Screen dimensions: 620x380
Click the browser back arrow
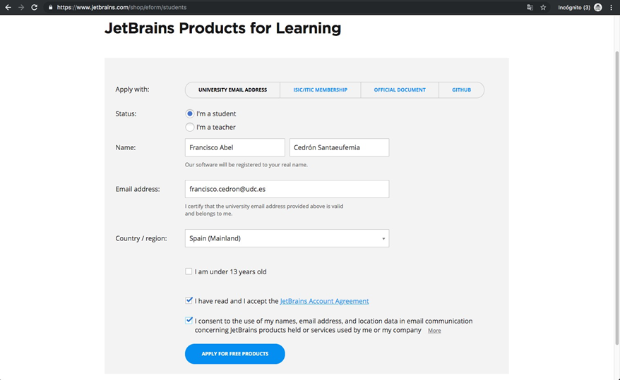coord(8,7)
